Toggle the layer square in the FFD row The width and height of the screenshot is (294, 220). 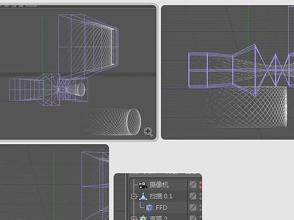click(x=193, y=207)
